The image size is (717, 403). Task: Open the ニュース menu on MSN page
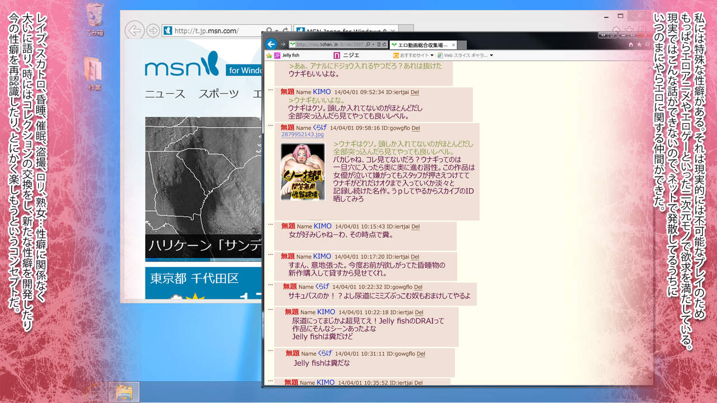click(x=165, y=94)
